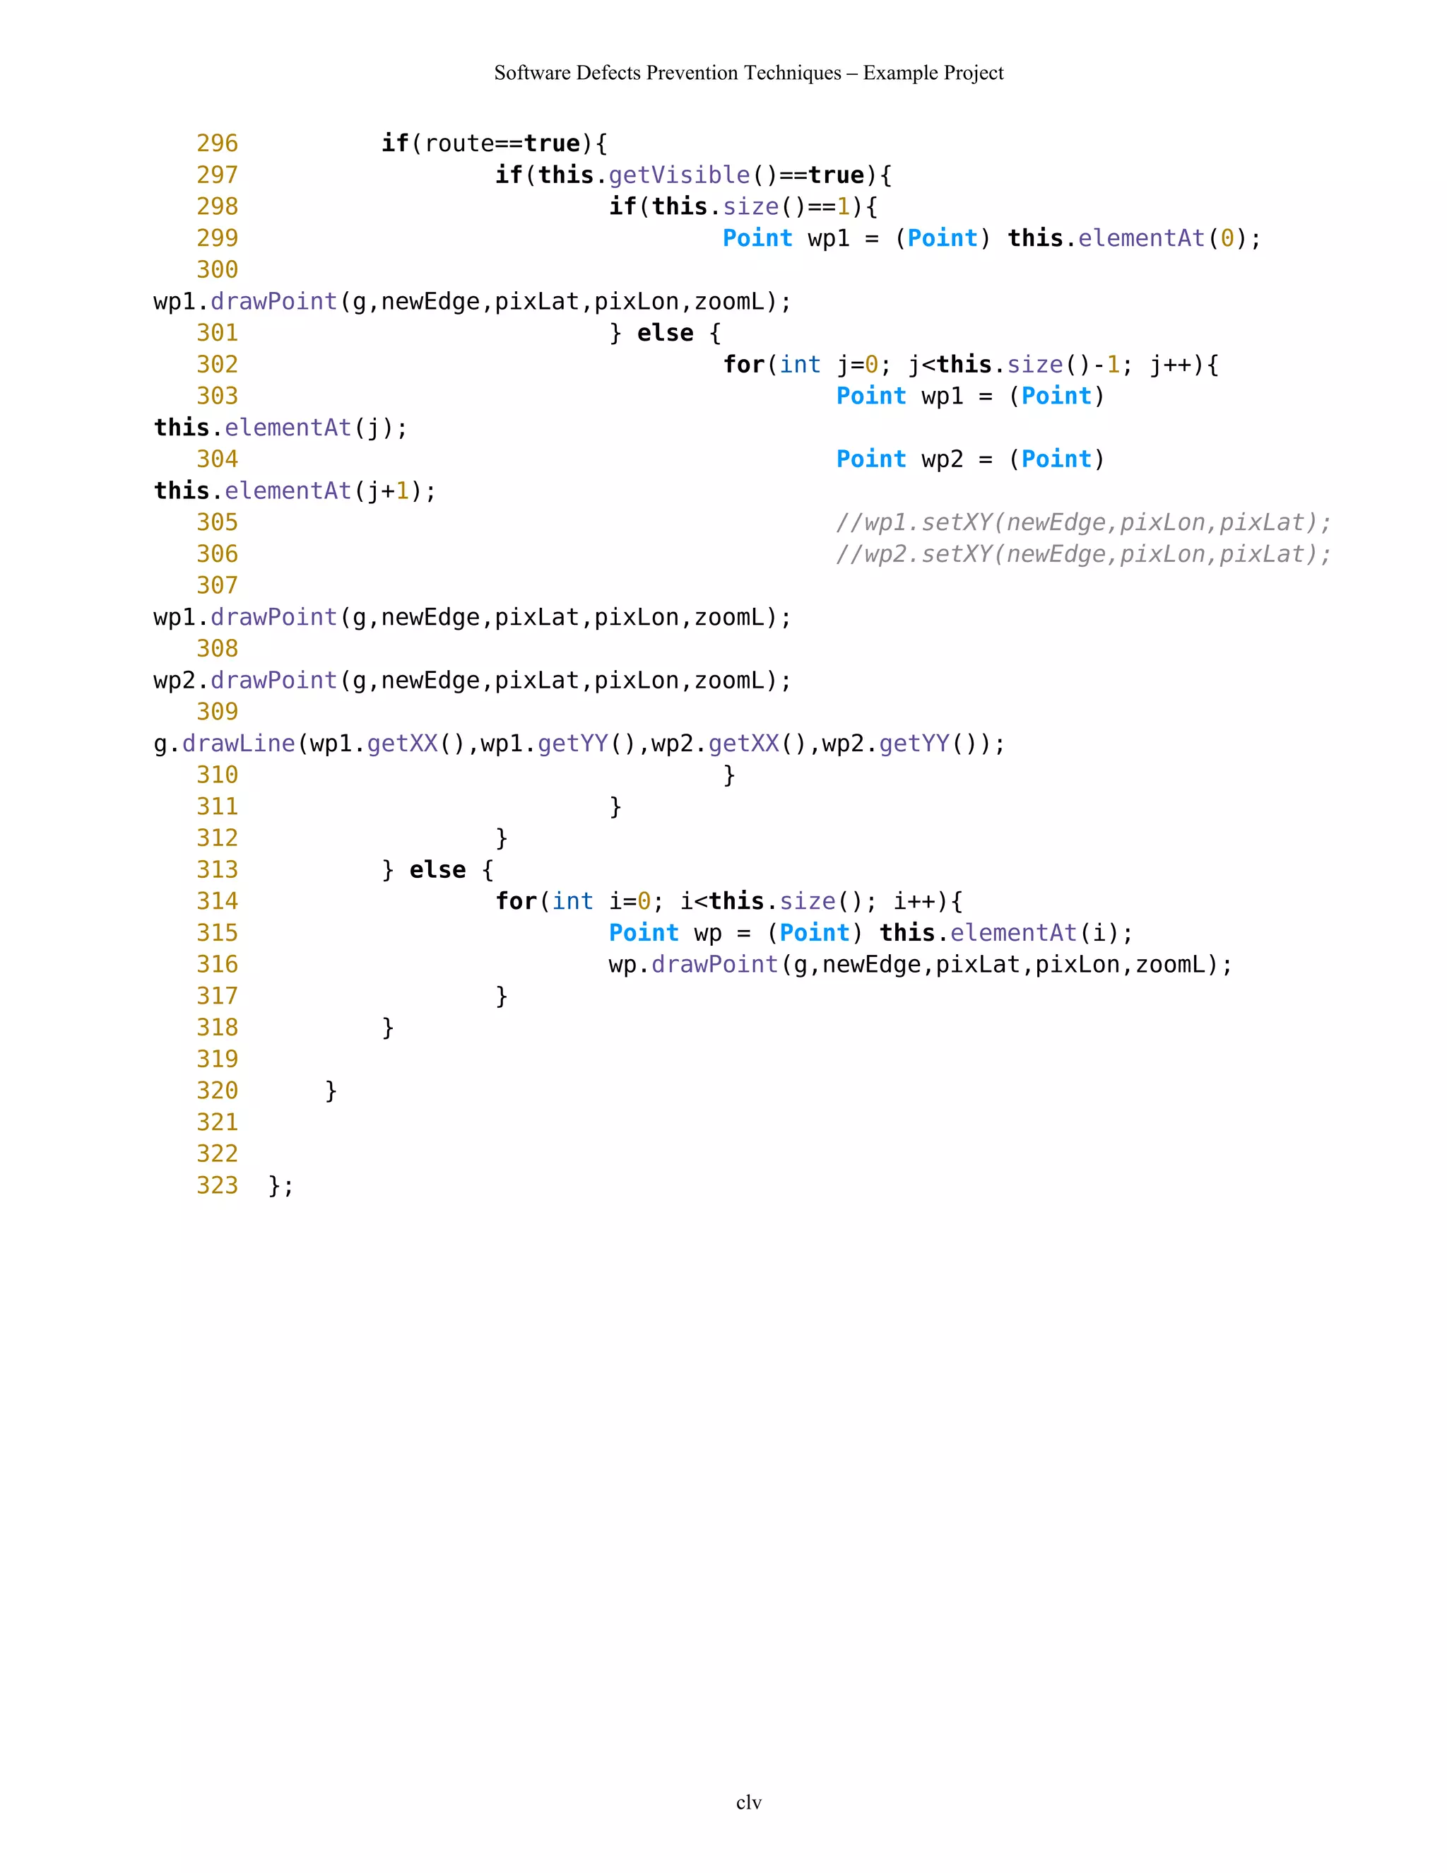
Task: Click the '} else {' on line 301
Action: coord(665,333)
